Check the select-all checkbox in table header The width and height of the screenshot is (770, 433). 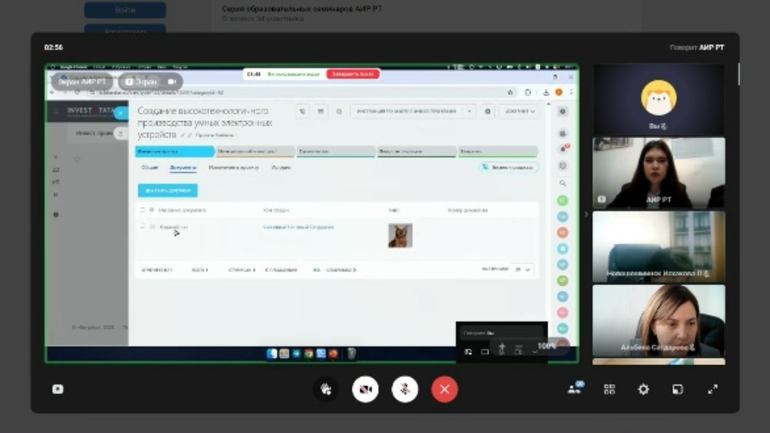[x=142, y=210]
